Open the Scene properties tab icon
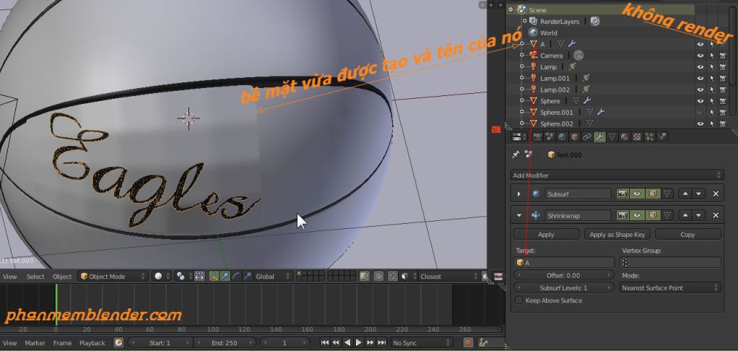This screenshot has width=738, height=351. [550, 137]
